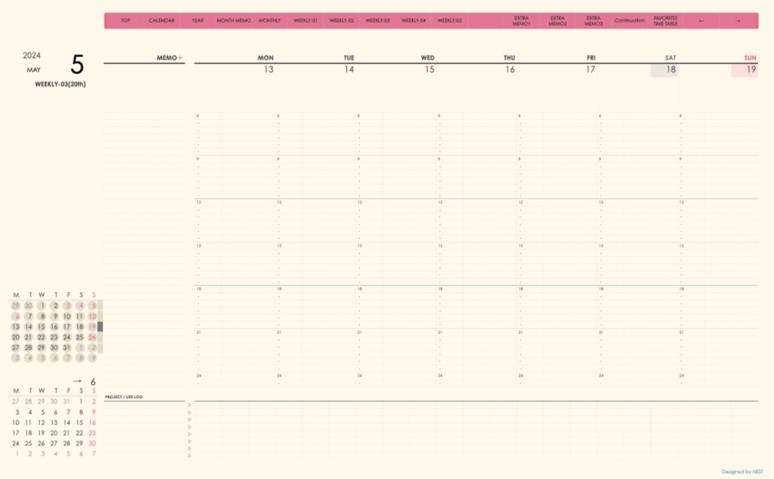Switch to the MONTHLY tab

click(270, 21)
